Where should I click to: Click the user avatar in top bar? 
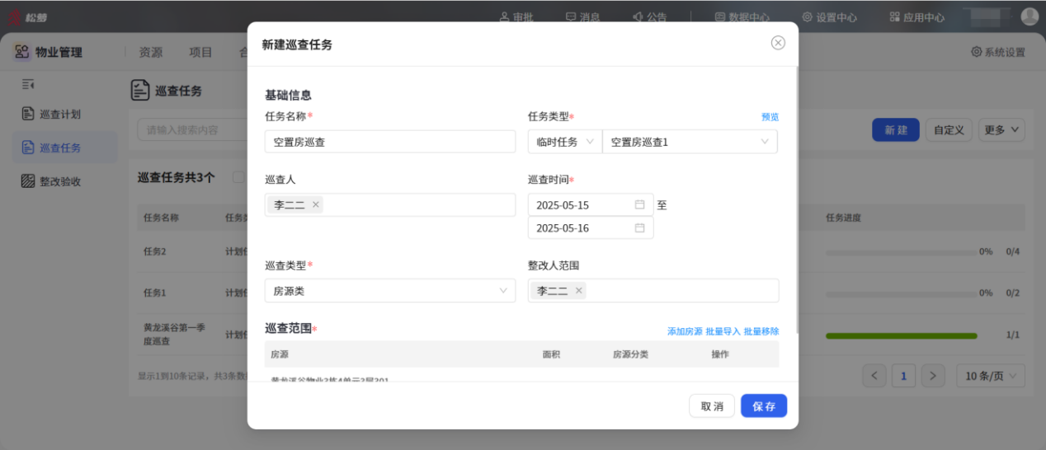click(x=1030, y=16)
